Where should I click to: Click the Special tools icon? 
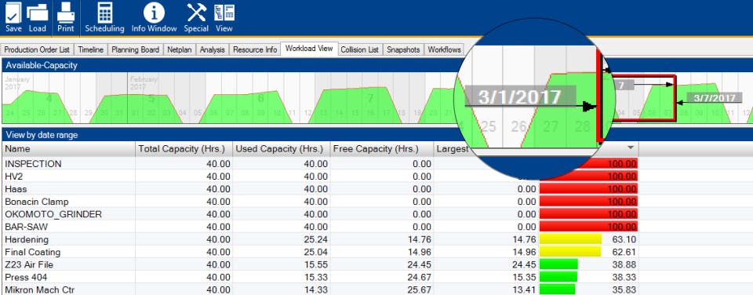(196, 18)
